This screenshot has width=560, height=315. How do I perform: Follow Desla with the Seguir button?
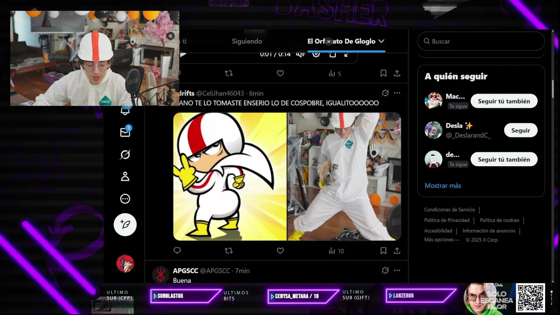[521, 130]
